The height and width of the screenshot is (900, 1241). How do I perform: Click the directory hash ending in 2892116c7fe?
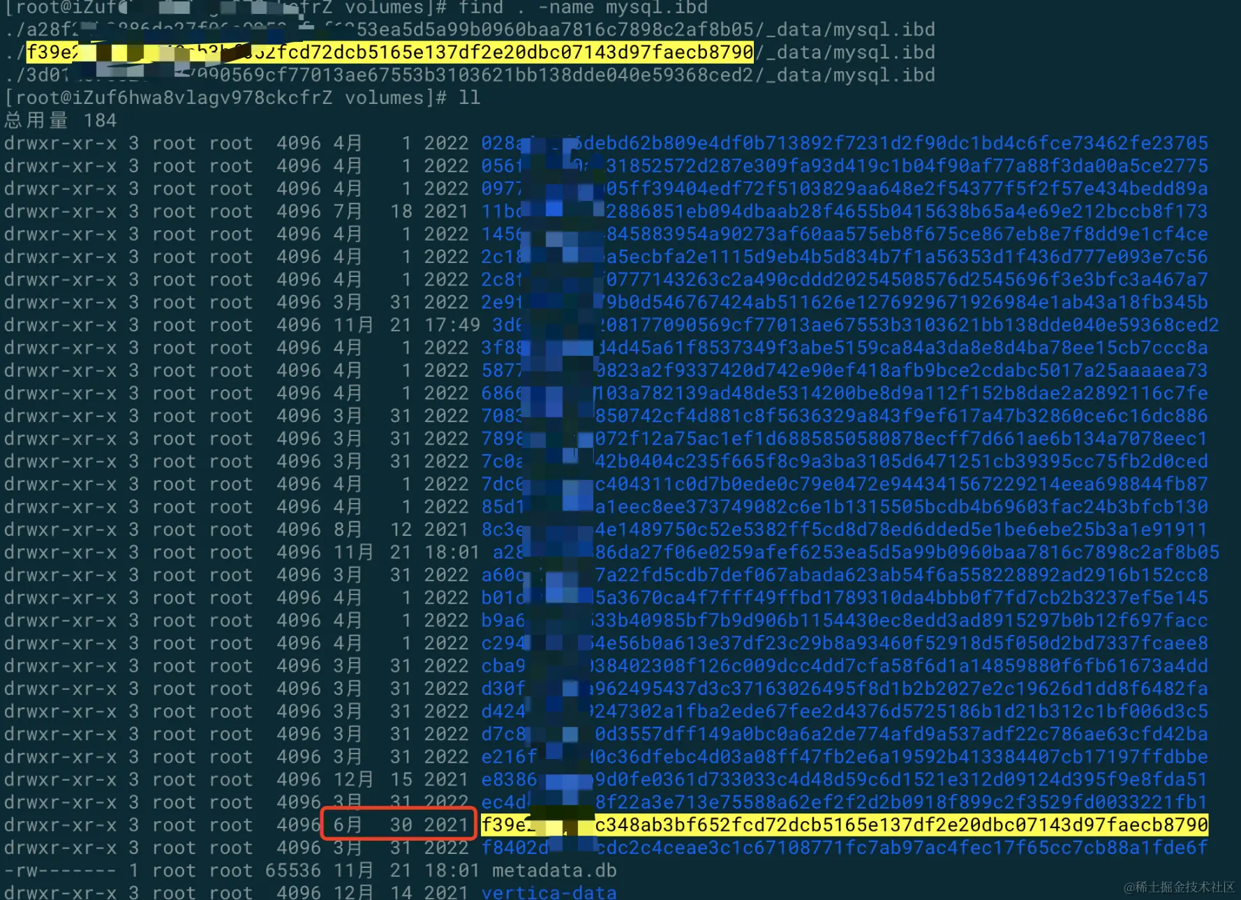pyautogui.click(x=845, y=393)
